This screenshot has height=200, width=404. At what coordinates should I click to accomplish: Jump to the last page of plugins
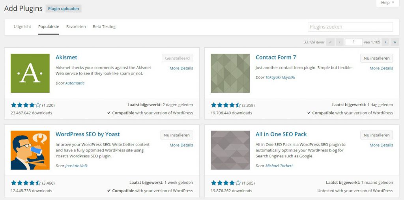pyautogui.click(x=395, y=42)
